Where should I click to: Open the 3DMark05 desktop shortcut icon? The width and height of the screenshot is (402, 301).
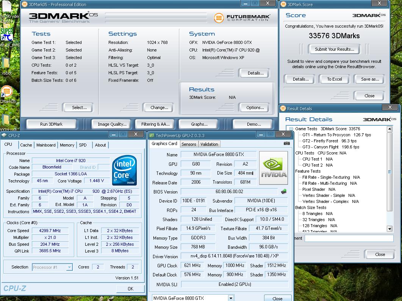pos(7,92)
